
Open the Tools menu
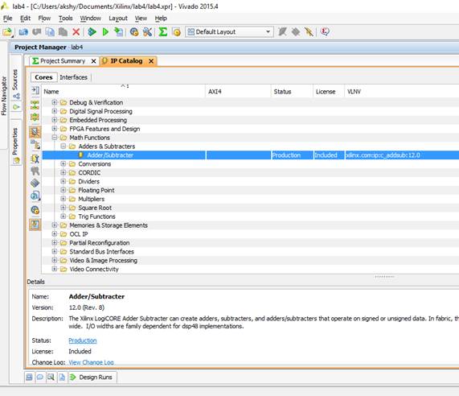[x=66, y=19]
